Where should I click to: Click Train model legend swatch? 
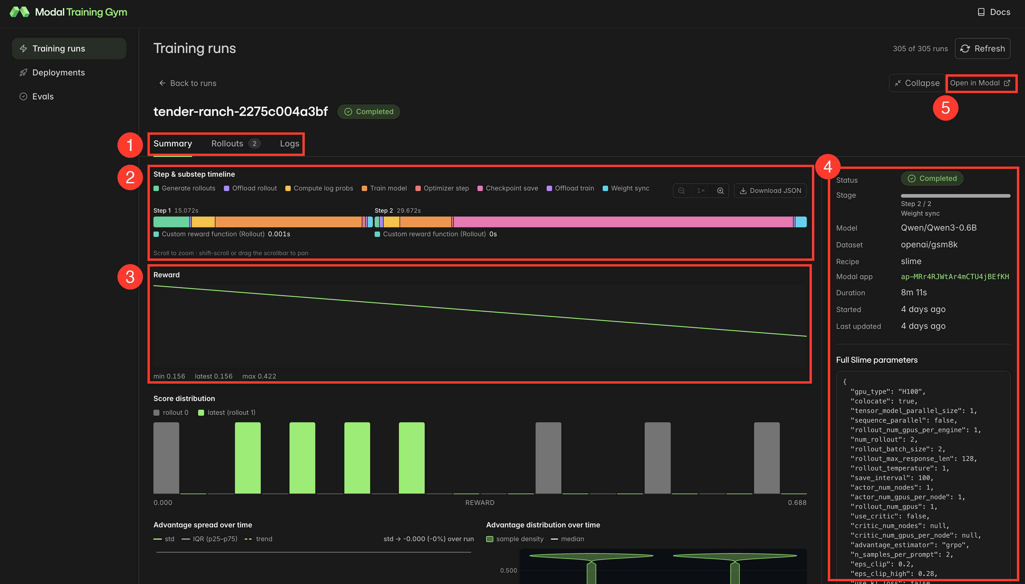coord(364,188)
